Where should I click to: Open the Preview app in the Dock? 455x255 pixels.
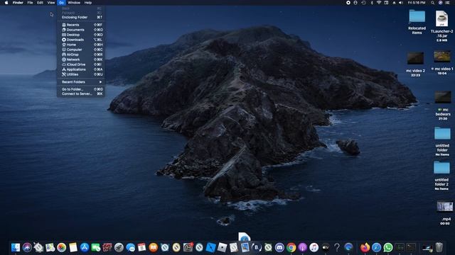tap(245, 247)
